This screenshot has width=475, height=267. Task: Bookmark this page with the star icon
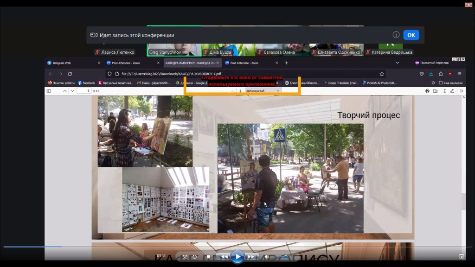[382, 74]
